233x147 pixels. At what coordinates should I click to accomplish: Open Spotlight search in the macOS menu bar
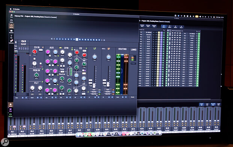[211, 17]
